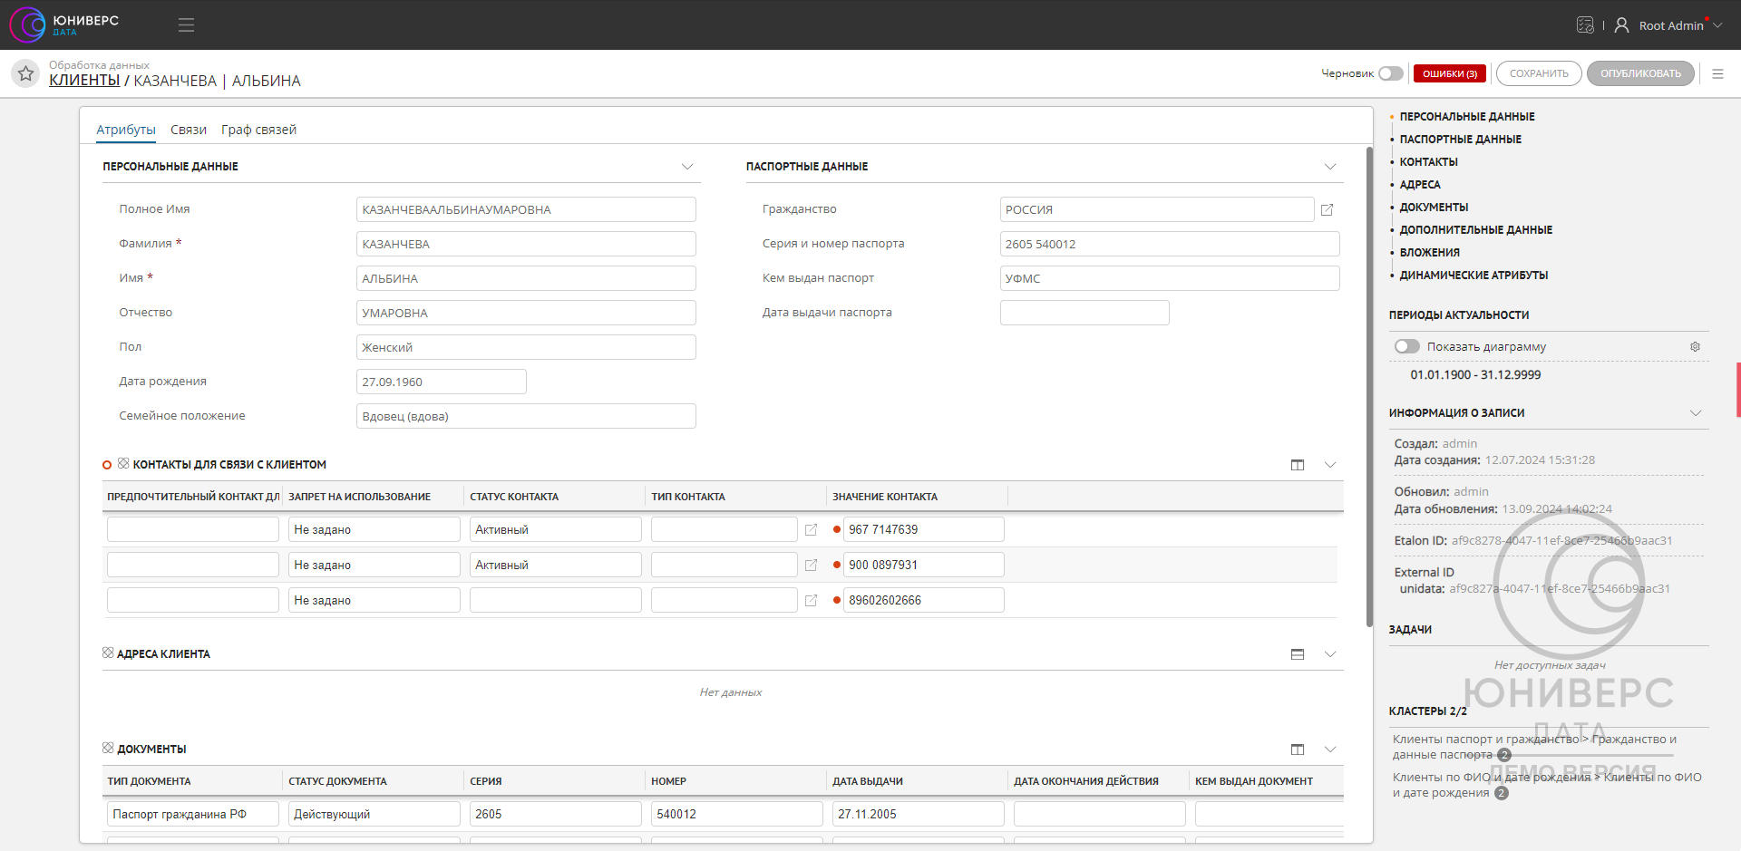The height and width of the screenshot is (851, 1741).
Task: Click the red Ошибки (3) button
Action: (x=1449, y=73)
